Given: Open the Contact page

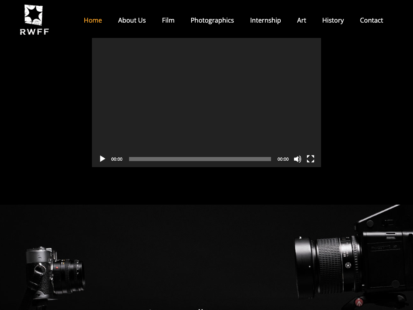Looking at the screenshot, I should pos(371,20).
